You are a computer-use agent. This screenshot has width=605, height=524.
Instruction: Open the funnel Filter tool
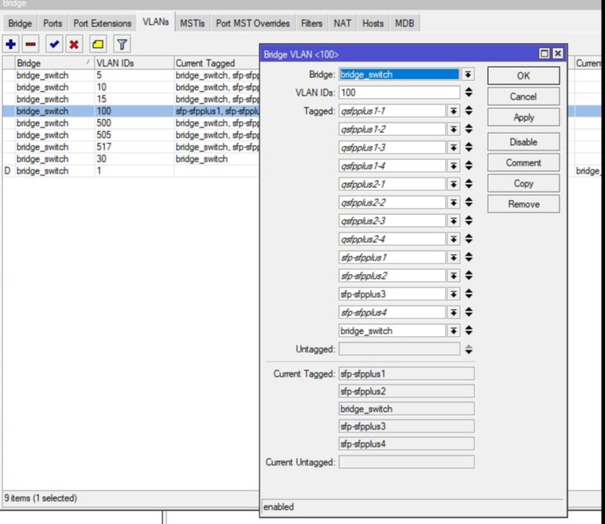click(x=122, y=45)
